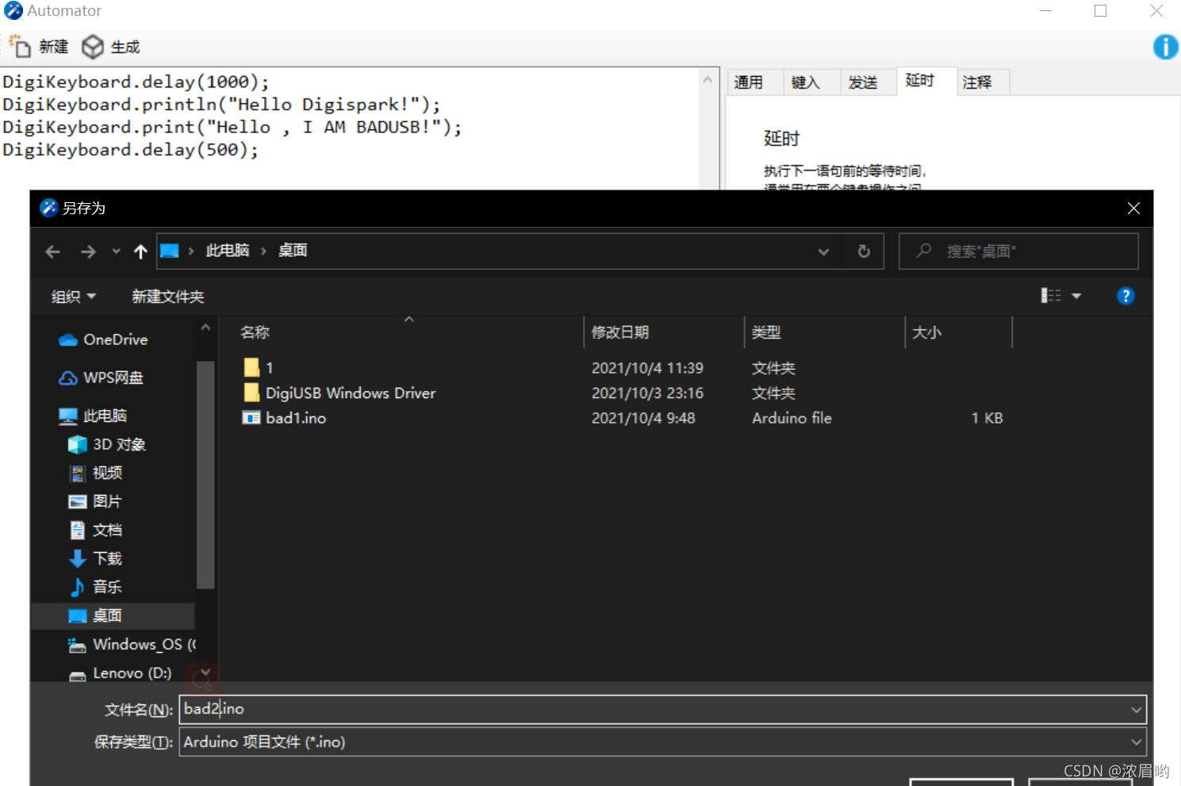Open Lenovo (D:) drive in the sidebar

120,673
